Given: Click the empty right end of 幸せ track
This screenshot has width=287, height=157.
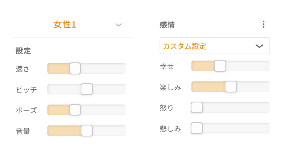Looking at the screenshot, I should point(258,66).
